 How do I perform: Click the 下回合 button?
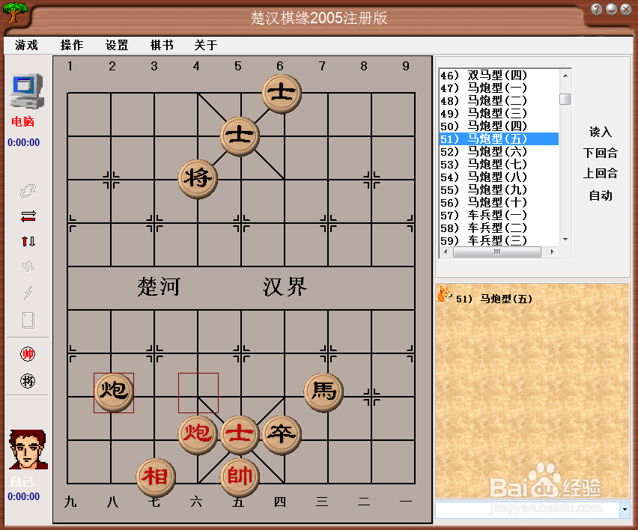click(x=601, y=153)
